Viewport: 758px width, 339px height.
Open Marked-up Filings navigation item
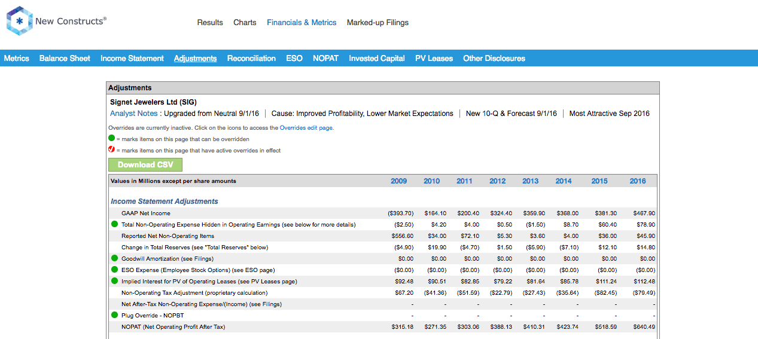click(x=378, y=23)
